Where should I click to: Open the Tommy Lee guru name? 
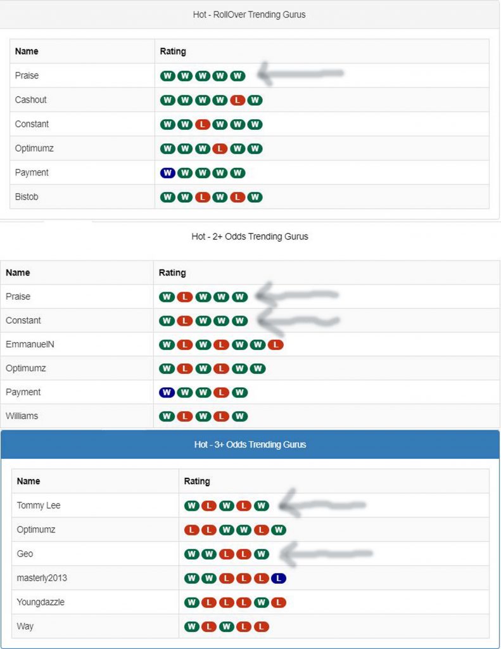coord(39,506)
